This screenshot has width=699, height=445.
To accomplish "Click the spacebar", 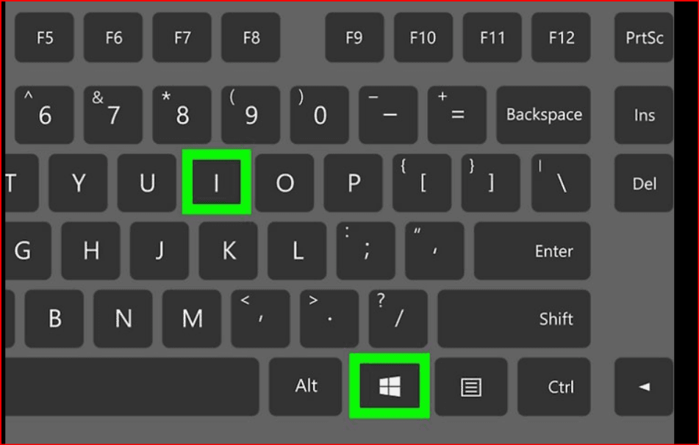I will click(x=132, y=387).
